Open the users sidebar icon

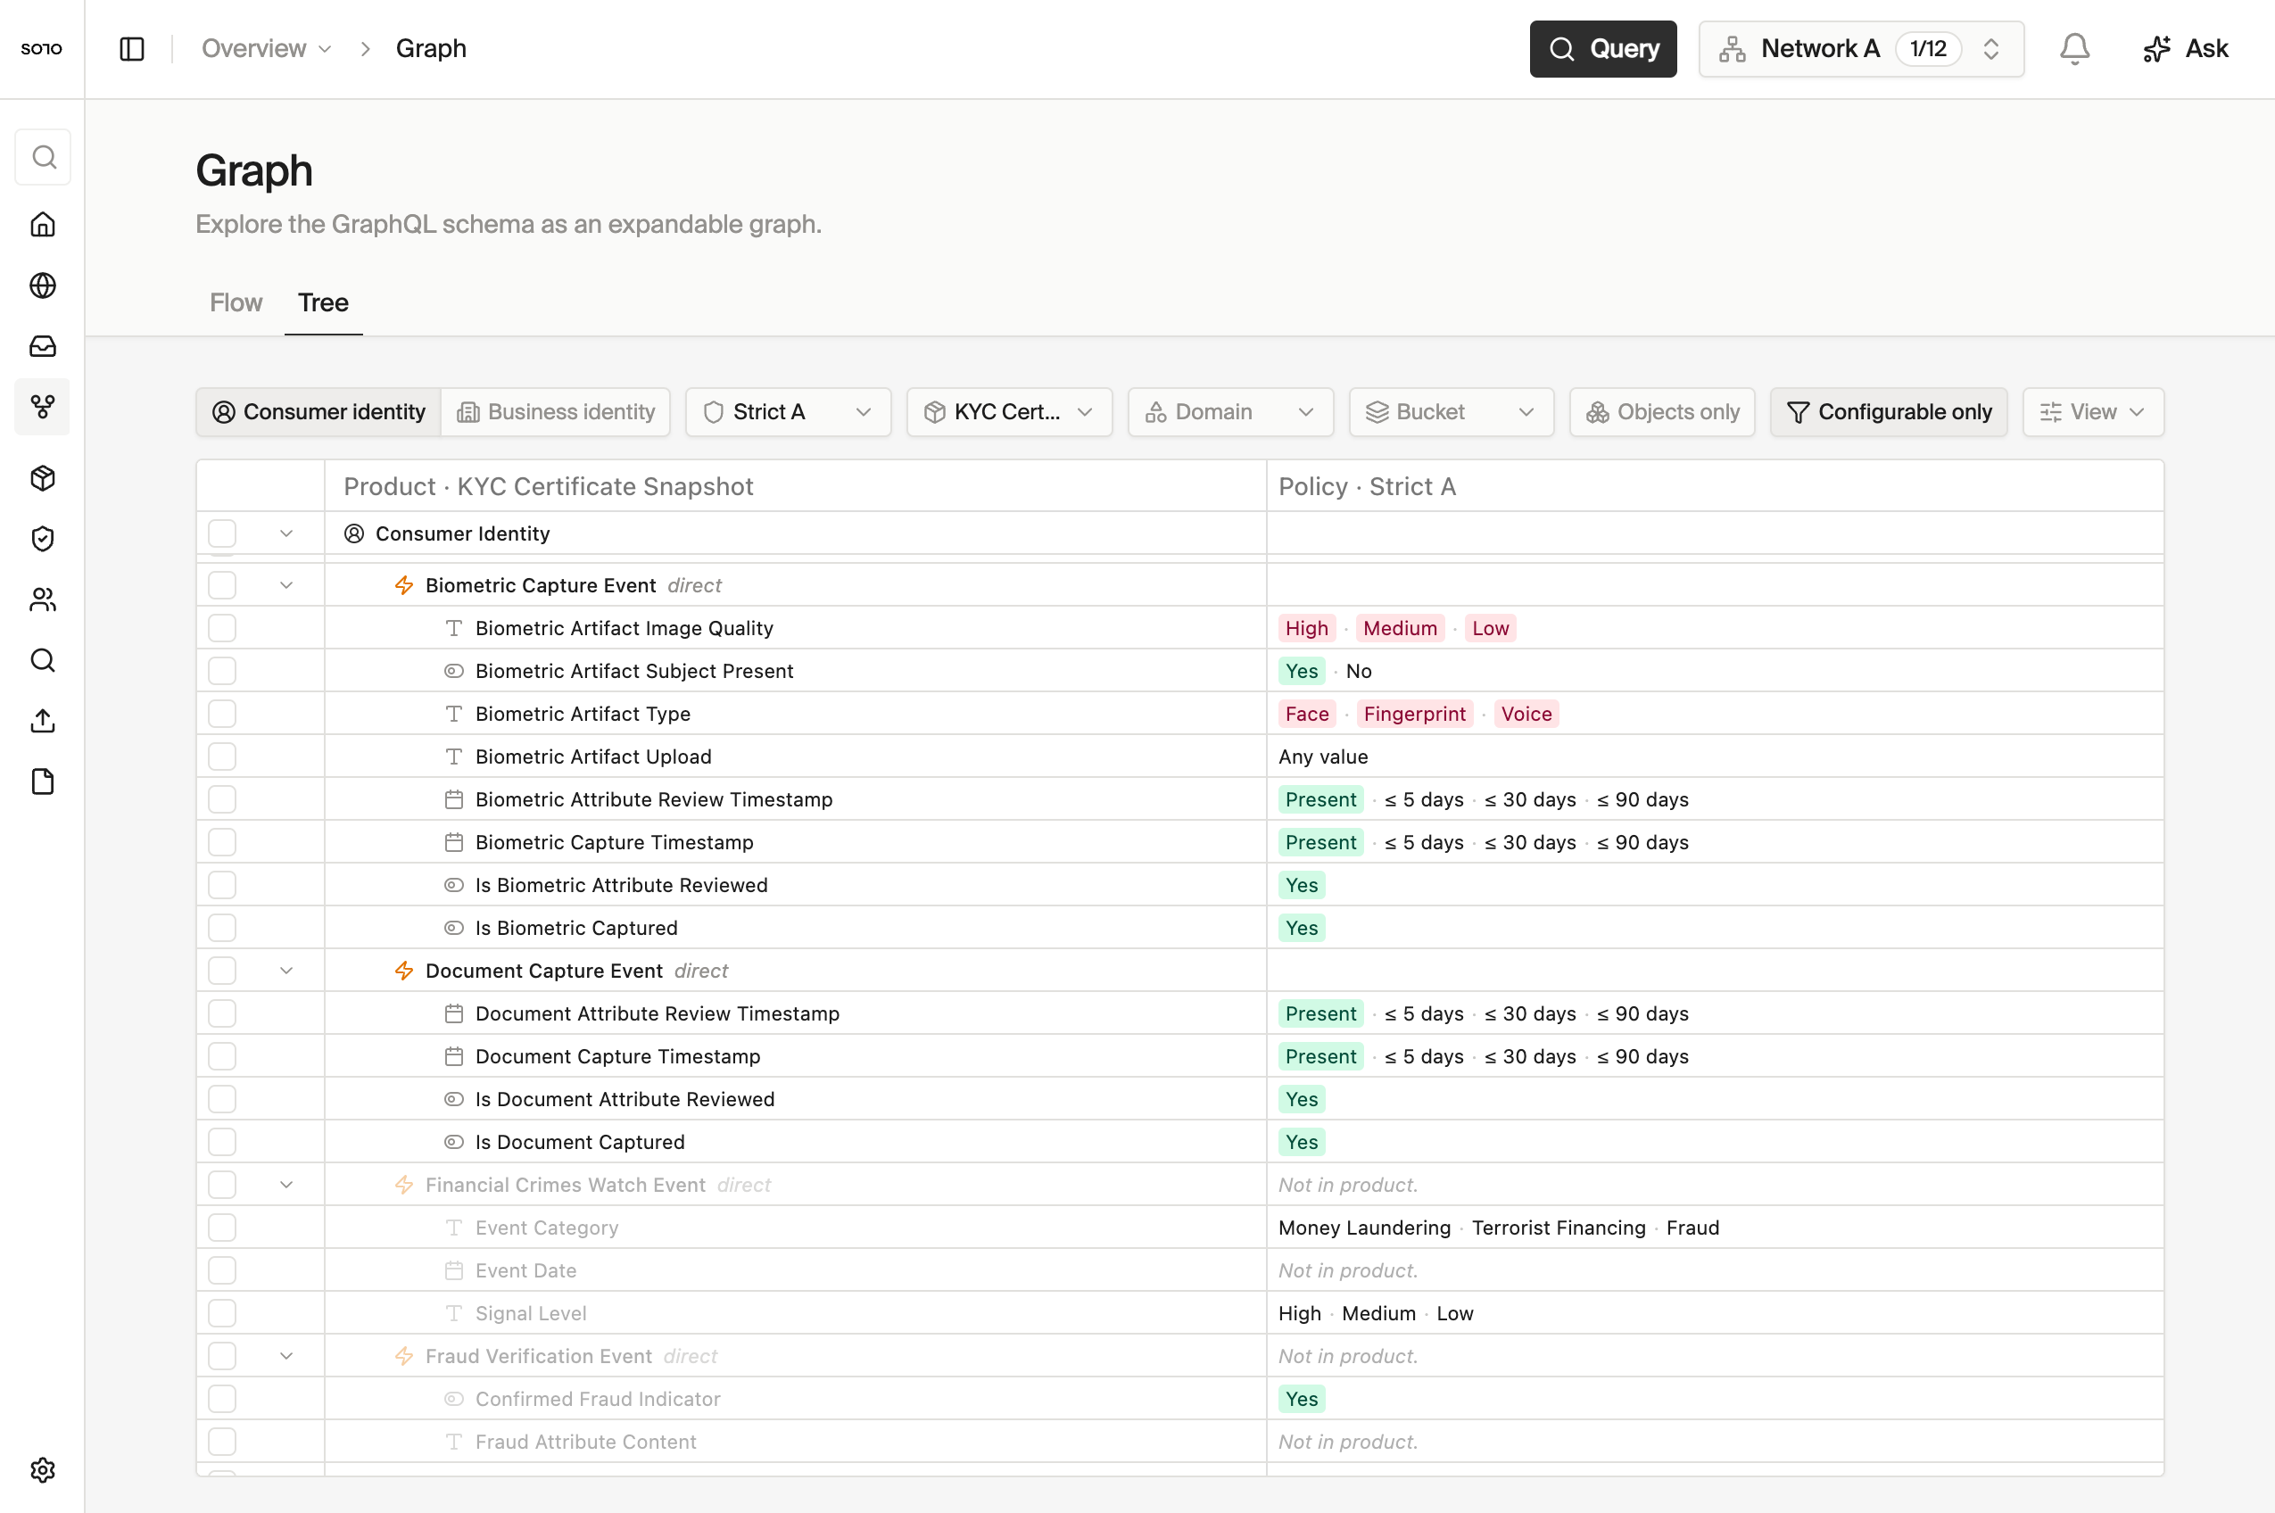click(43, 600)
